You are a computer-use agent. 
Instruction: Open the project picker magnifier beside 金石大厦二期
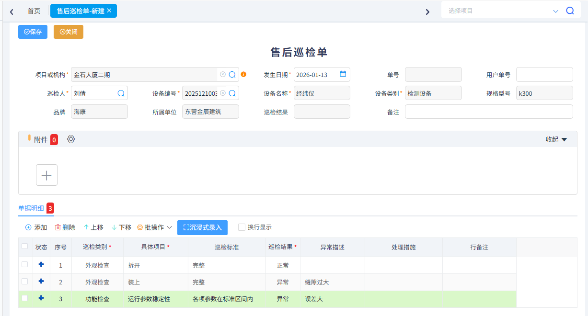coord(232,74)
